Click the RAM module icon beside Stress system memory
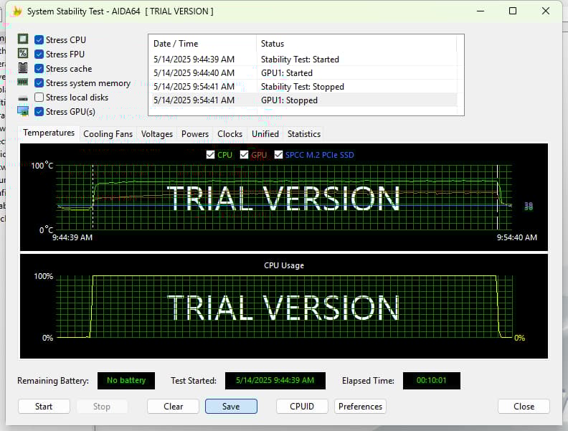568x431 pixels. click(23, 82)
